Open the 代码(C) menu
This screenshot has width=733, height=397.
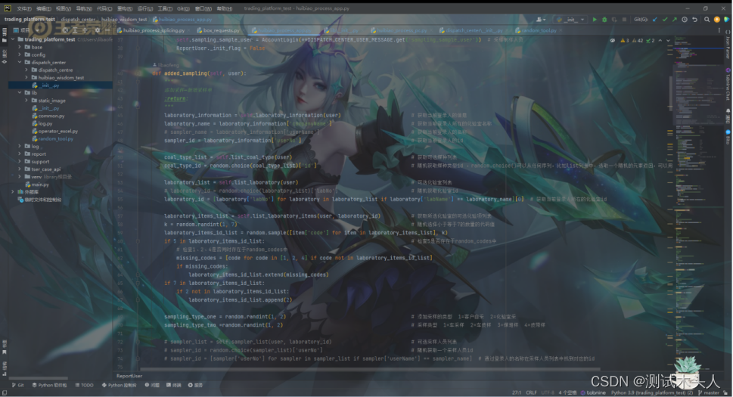click(104, 8)
